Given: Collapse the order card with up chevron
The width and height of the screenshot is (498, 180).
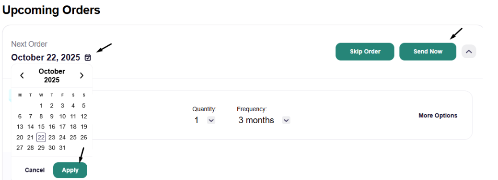Looking at the screenshot, I should coord(469,51).
